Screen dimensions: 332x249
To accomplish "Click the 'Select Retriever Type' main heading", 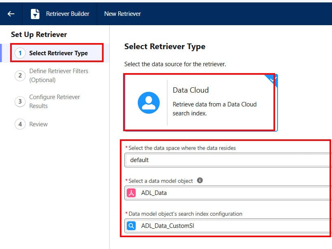I will tap(165, 47).
